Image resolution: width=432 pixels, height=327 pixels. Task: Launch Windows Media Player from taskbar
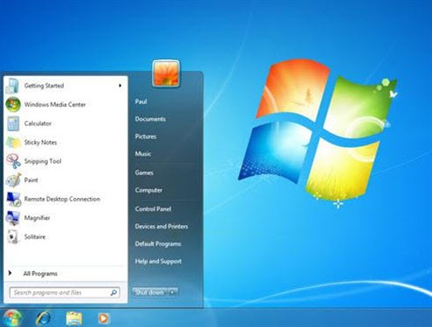click(x=103, y=318)
